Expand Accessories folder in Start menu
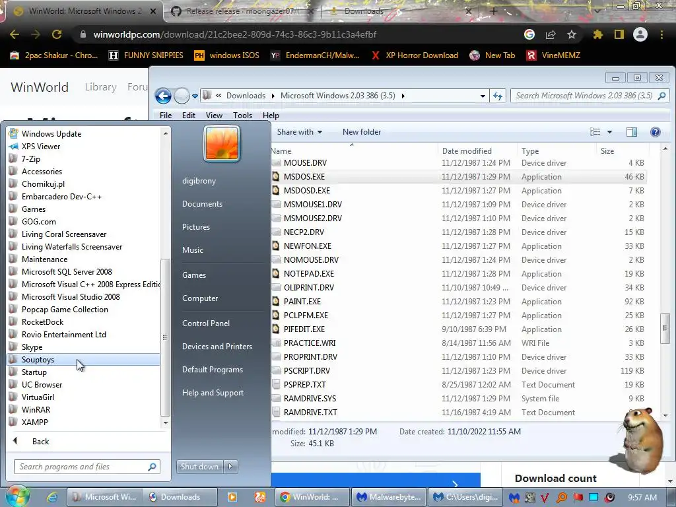Screen dimensions: 676x507 tap(42, 171)
